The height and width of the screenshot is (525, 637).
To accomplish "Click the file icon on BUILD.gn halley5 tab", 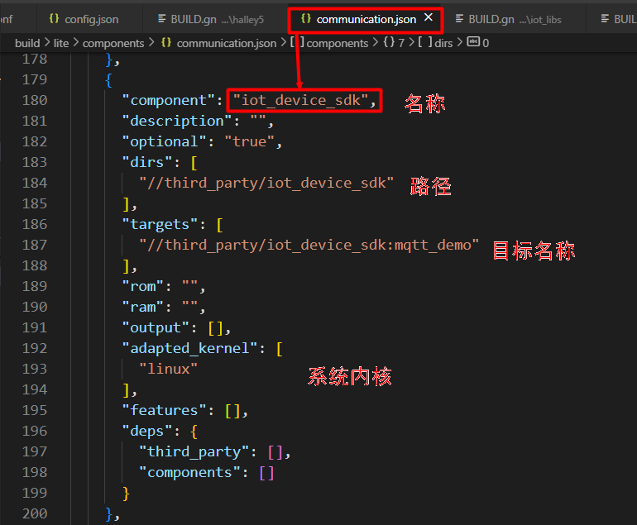I will 160,18.
